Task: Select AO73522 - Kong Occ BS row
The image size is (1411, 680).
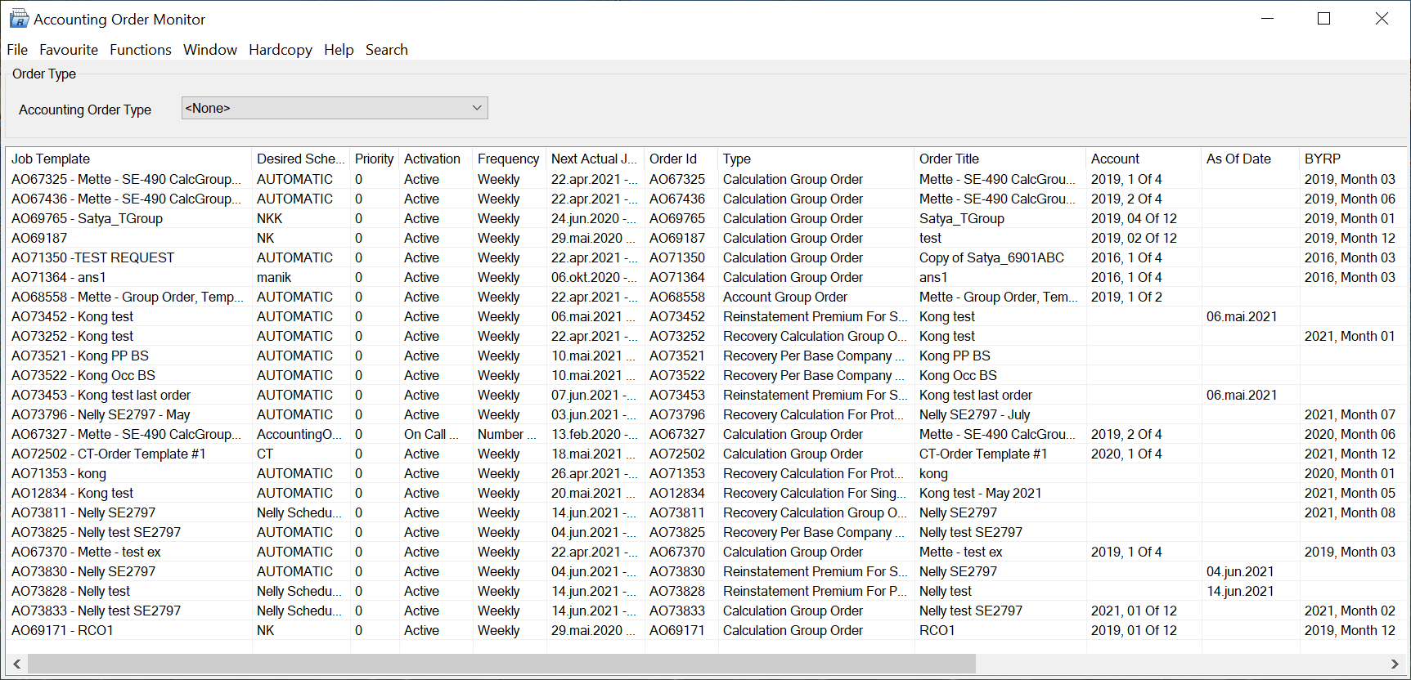Action: point(706,375)
